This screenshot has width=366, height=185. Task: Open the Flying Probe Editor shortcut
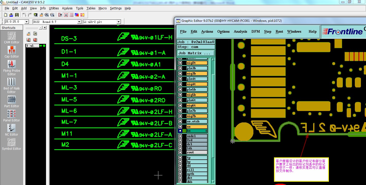(x=11, y=68)
